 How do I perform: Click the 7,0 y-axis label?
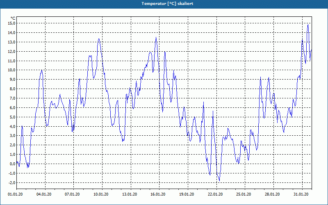pyautogui.click(x=13, y=98)
